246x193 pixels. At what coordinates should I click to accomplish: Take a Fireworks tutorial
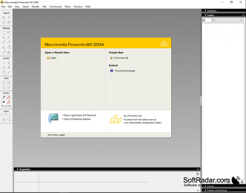tap(77, 119)
